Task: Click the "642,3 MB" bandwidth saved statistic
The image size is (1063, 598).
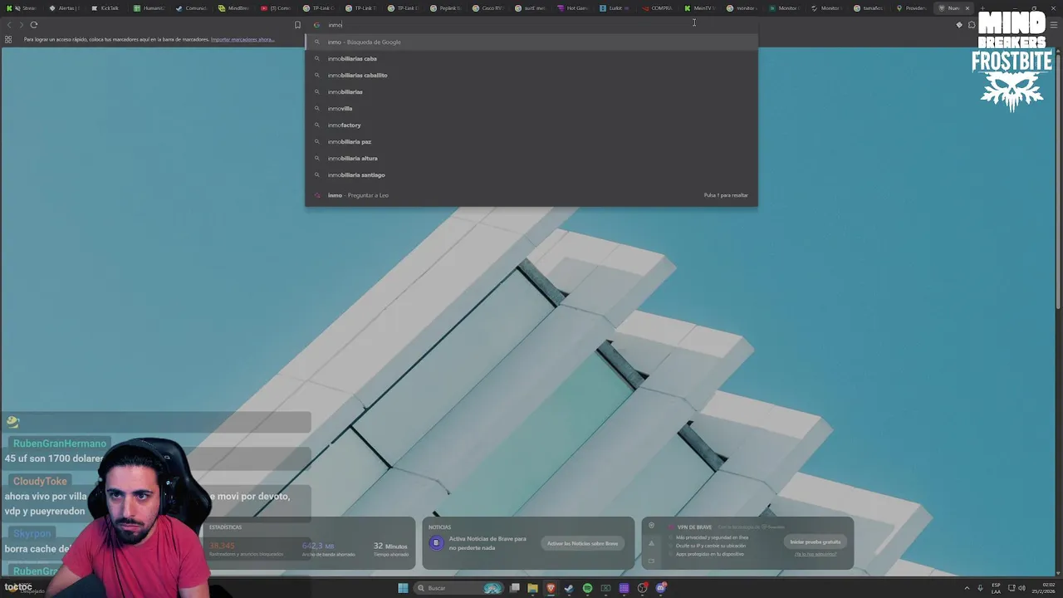Action: tap(328, 548)
